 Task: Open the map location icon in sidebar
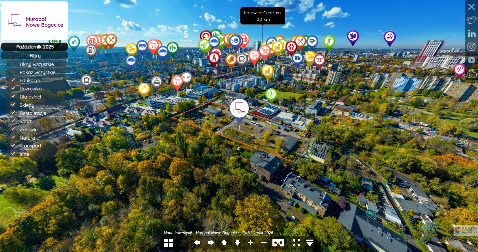click(471, 73)
